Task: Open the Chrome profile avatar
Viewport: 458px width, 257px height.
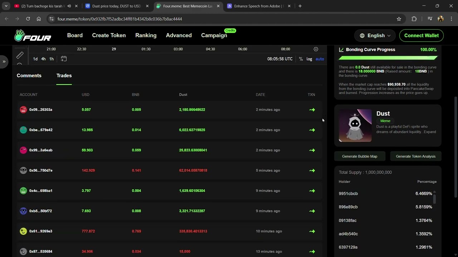Action: (440, 19)
